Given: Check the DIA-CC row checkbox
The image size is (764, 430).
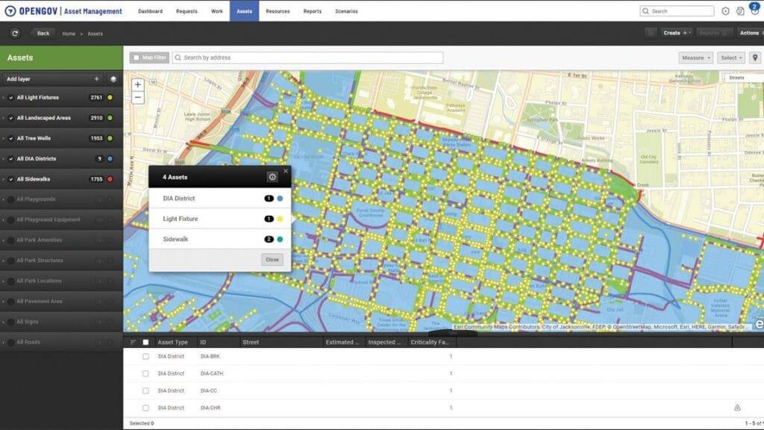Looking at the screenshot, I should click(x=145, y=390).
